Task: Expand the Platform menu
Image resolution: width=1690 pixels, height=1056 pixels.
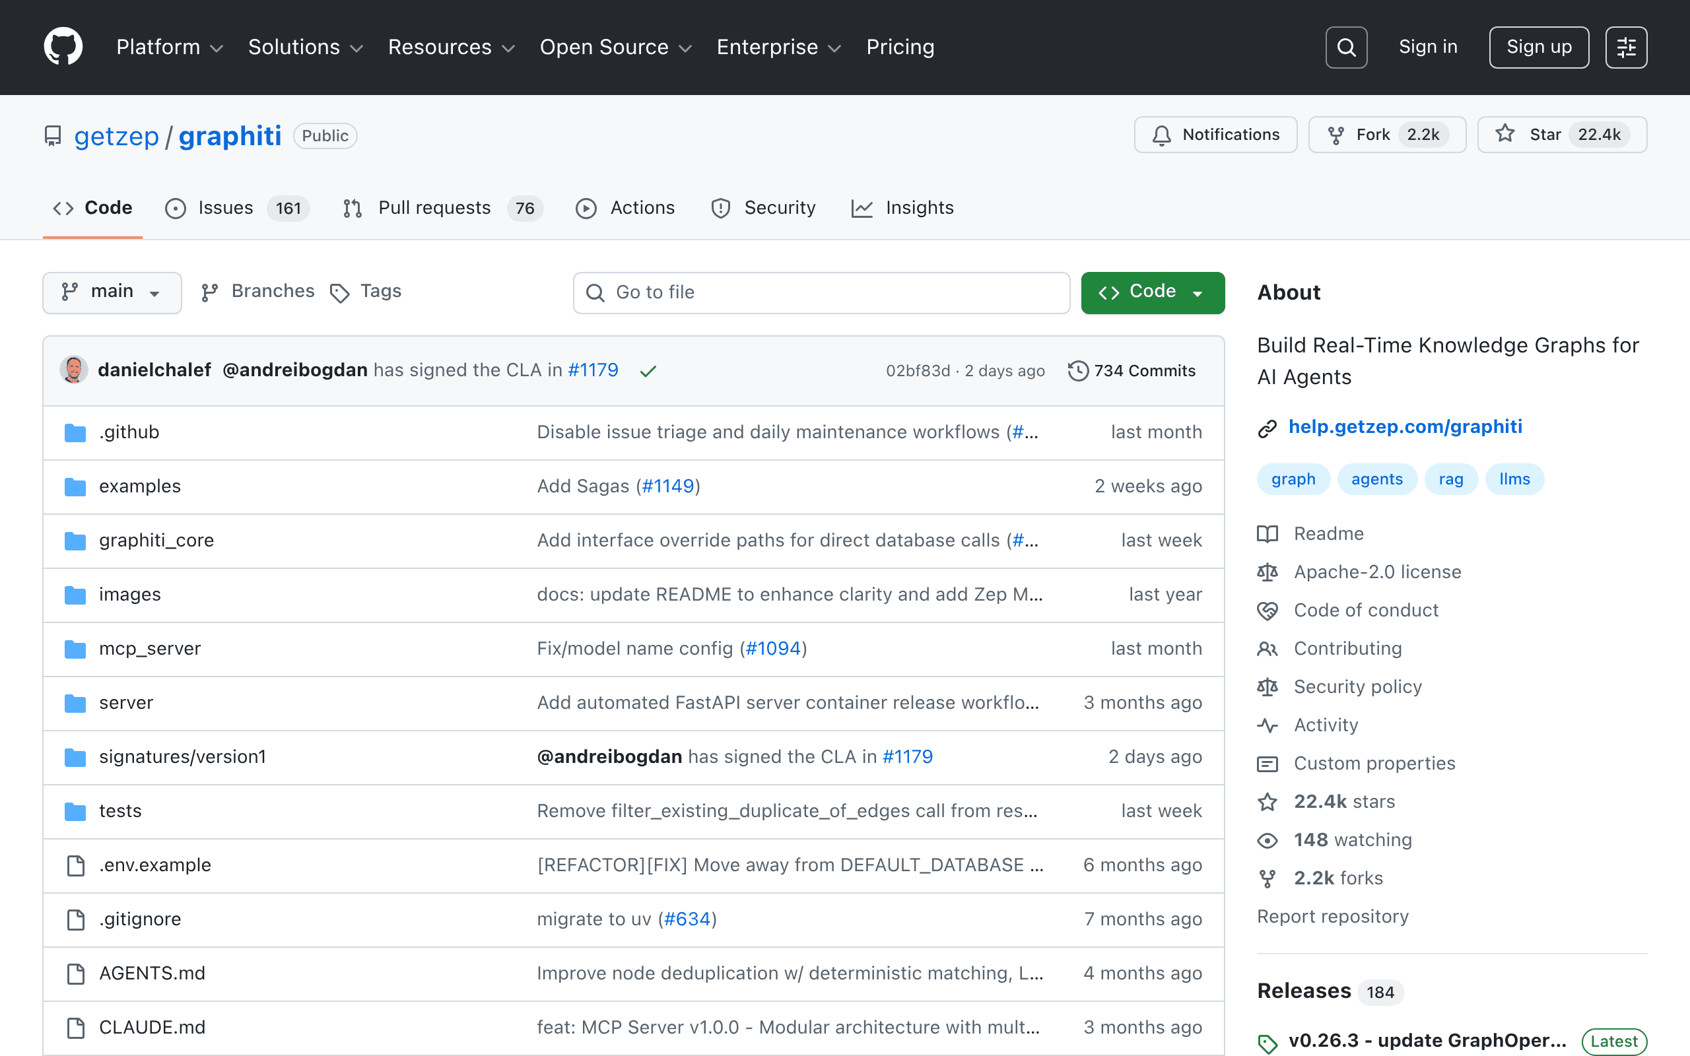Action: pos(170,47)
